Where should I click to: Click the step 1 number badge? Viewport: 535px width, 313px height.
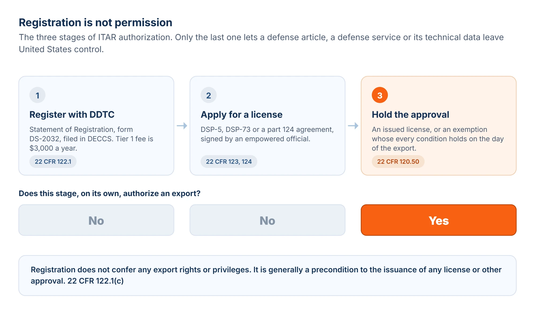click(37, 95)
